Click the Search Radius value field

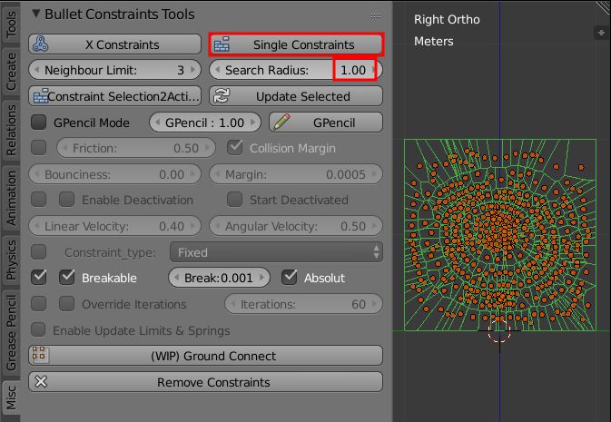[x=296, y=70]
